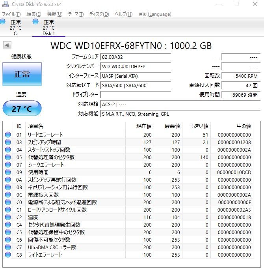The image size is (264, 270).
Task: Open the ヘルプ(H) menu
Action: (x=124, y=14)
